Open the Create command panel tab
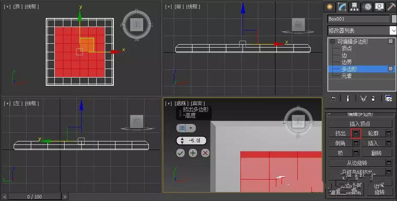Image resolution: width=397 pixels, height=201 pixels. [330, 7]
